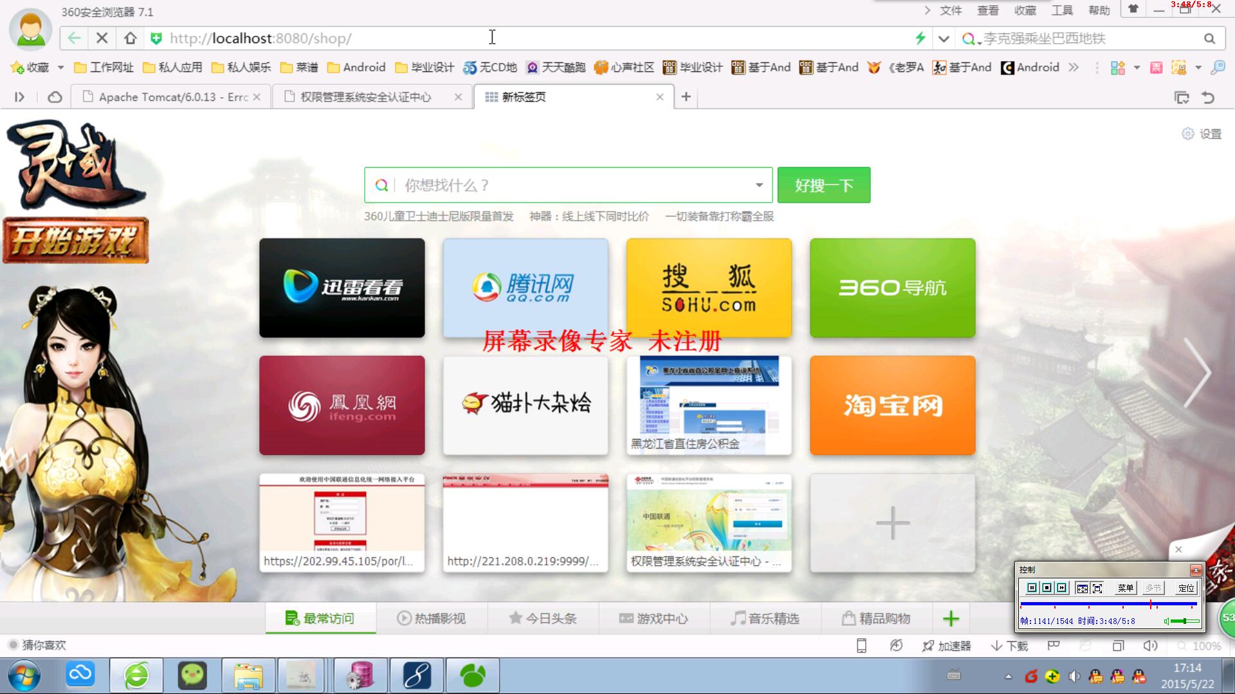The image size is (1235, 694).
Task: Go to next page of tiles with right arrow
Action: [x=1197, y=373]
